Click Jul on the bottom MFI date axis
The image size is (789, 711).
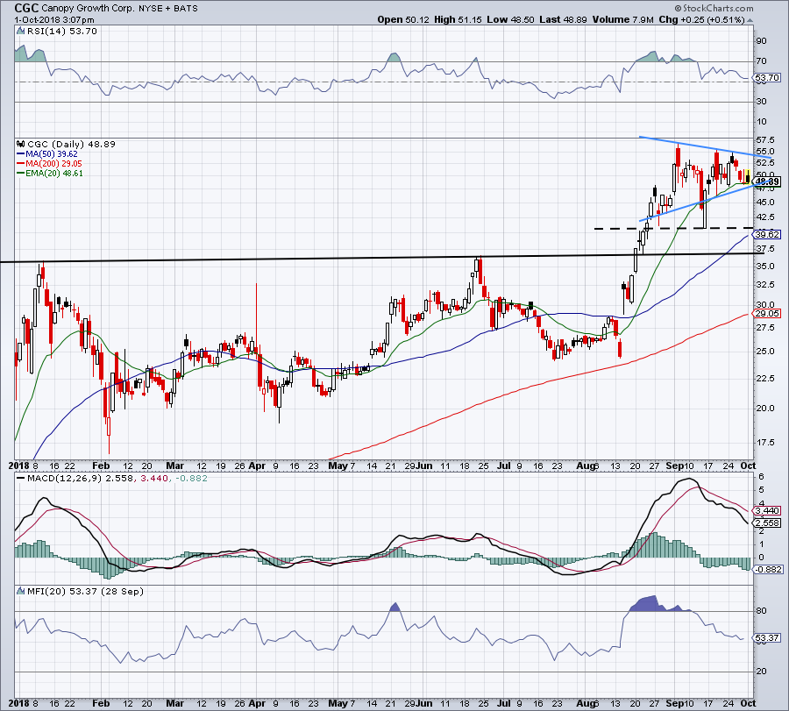click(x=503, y=703)
